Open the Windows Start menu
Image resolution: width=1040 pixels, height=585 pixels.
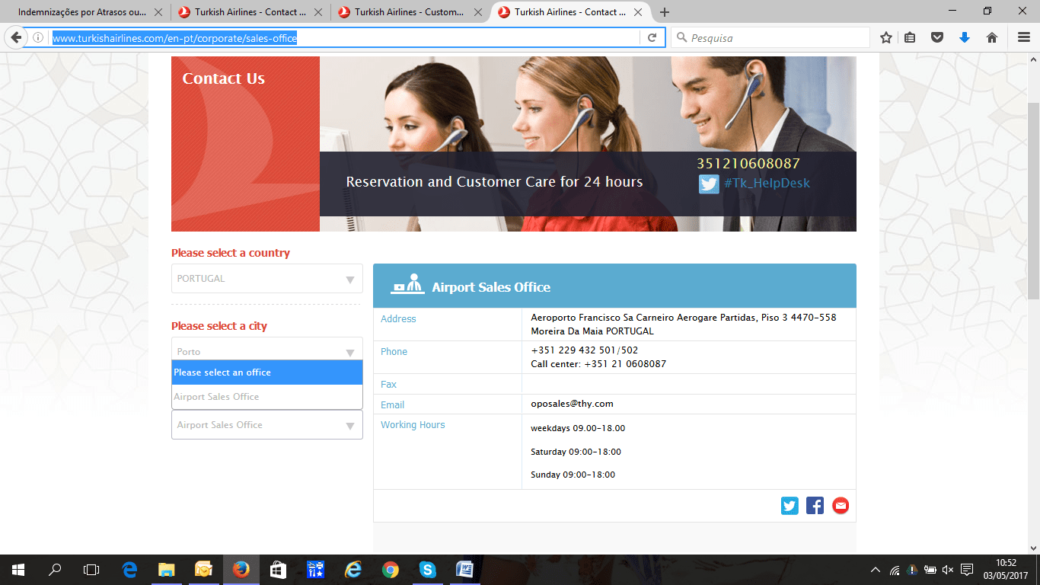18,570
